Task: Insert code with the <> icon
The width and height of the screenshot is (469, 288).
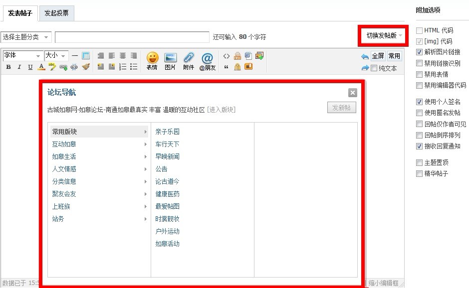Action: (x=227, y=56)
